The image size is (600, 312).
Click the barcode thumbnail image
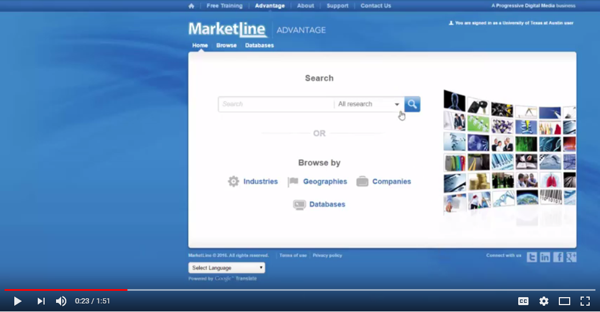click(x=550, y=197)
